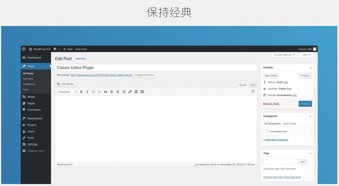339x186 pixels.
Task: Apply italic formatting
Action: [87, 92]
